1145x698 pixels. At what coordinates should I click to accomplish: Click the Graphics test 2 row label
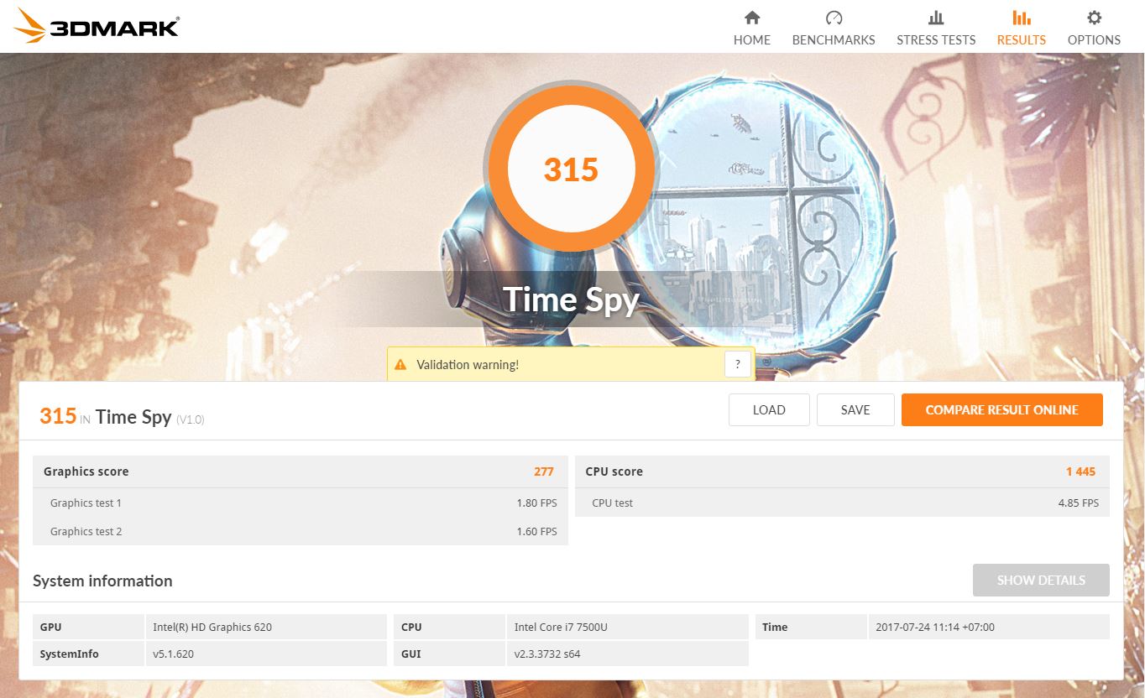pyautogui.click(x=86, y=532)
